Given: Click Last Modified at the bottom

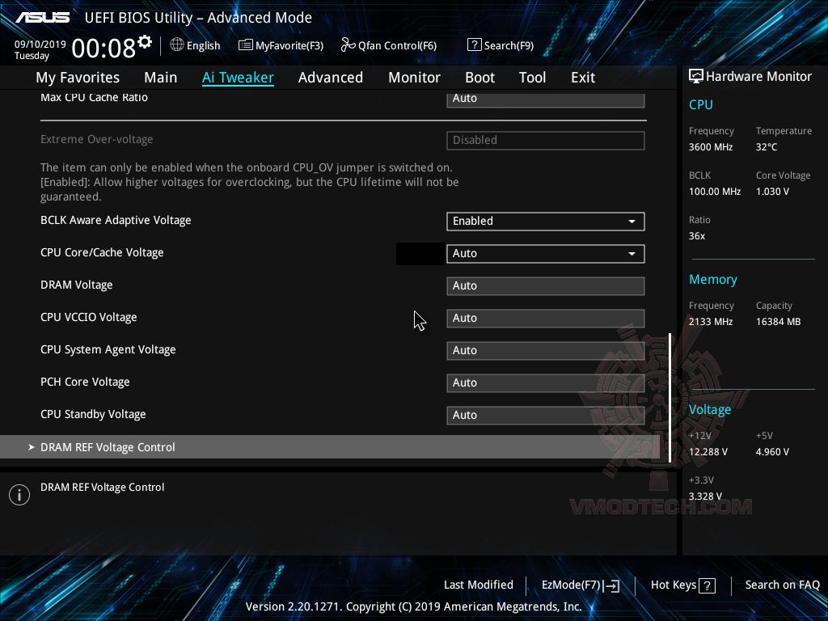Looking at the screenshot, I should tap(478, 585).
